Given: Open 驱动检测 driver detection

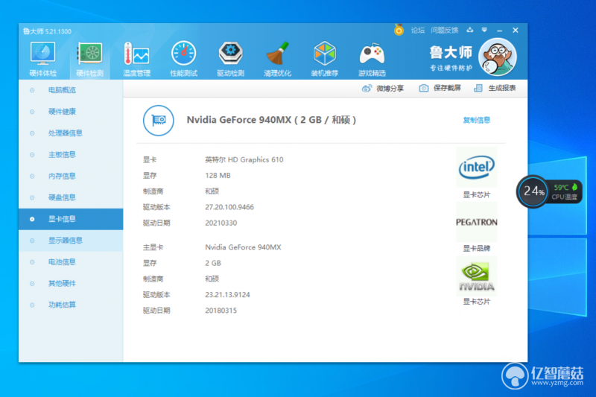Looking at the screenshot, I should click(231, 59).
